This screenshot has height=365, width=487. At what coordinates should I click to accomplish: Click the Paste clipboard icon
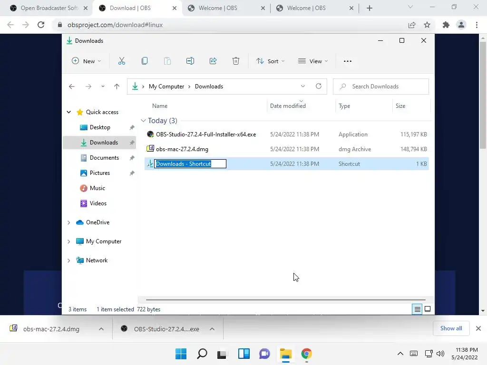167,61
